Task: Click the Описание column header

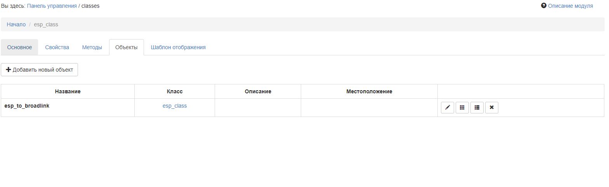Action: coord(258,91)
